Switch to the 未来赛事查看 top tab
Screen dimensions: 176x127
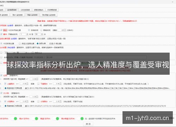coord(52,10)
